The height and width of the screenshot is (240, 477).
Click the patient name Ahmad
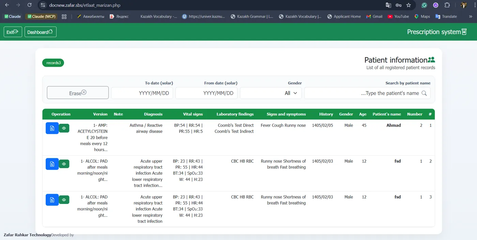click(x=394, y=125)
